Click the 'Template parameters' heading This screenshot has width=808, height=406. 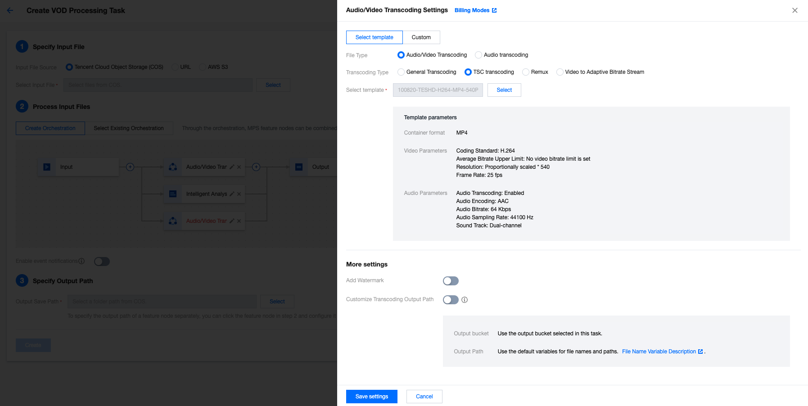click(x=430, y=117)
